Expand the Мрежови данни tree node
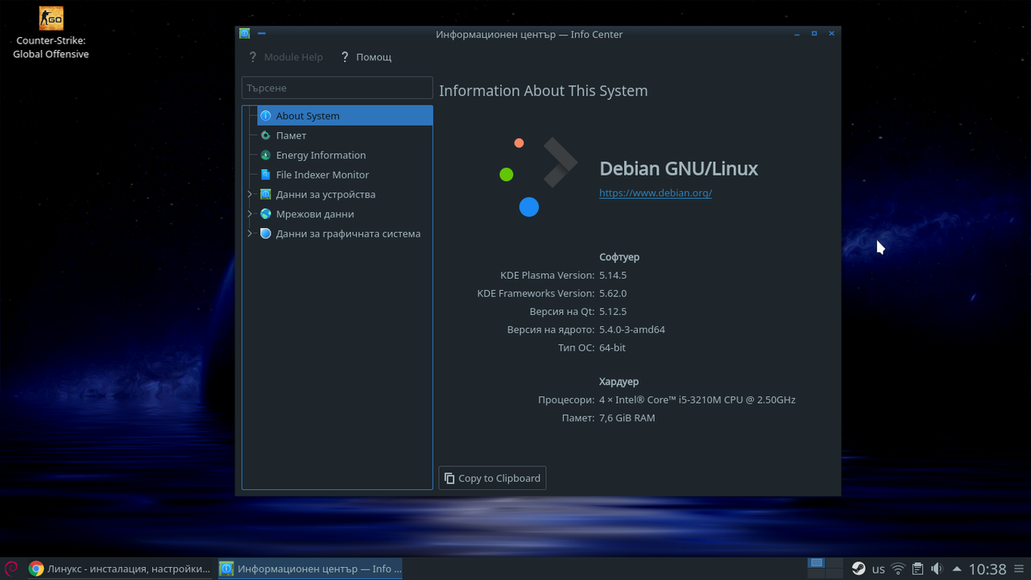The width and height of the screenshot is (1031, 580). pyautogui.click(x=250, y=214)
